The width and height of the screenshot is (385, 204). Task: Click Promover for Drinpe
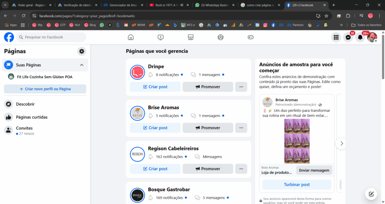click(208, 87)
